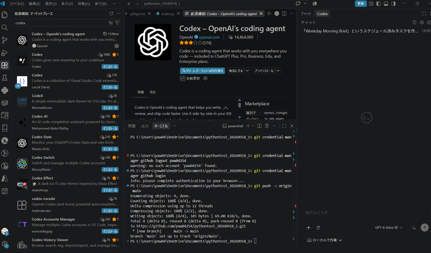Open the Testing flask icon view
The width and height of the screenshot is (431, 253).
tap(5, 78)
